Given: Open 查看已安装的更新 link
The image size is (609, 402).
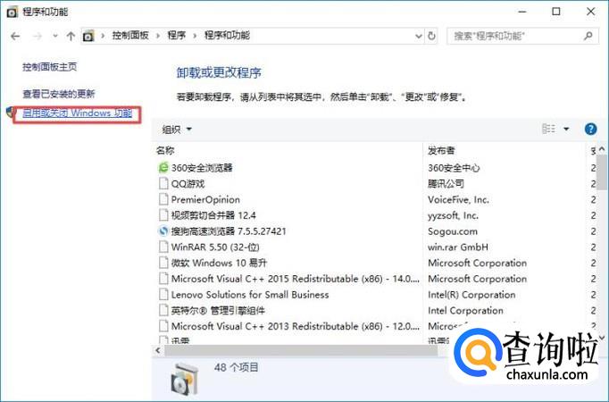Looking at the screenshot, I should [x=58, y=94].
